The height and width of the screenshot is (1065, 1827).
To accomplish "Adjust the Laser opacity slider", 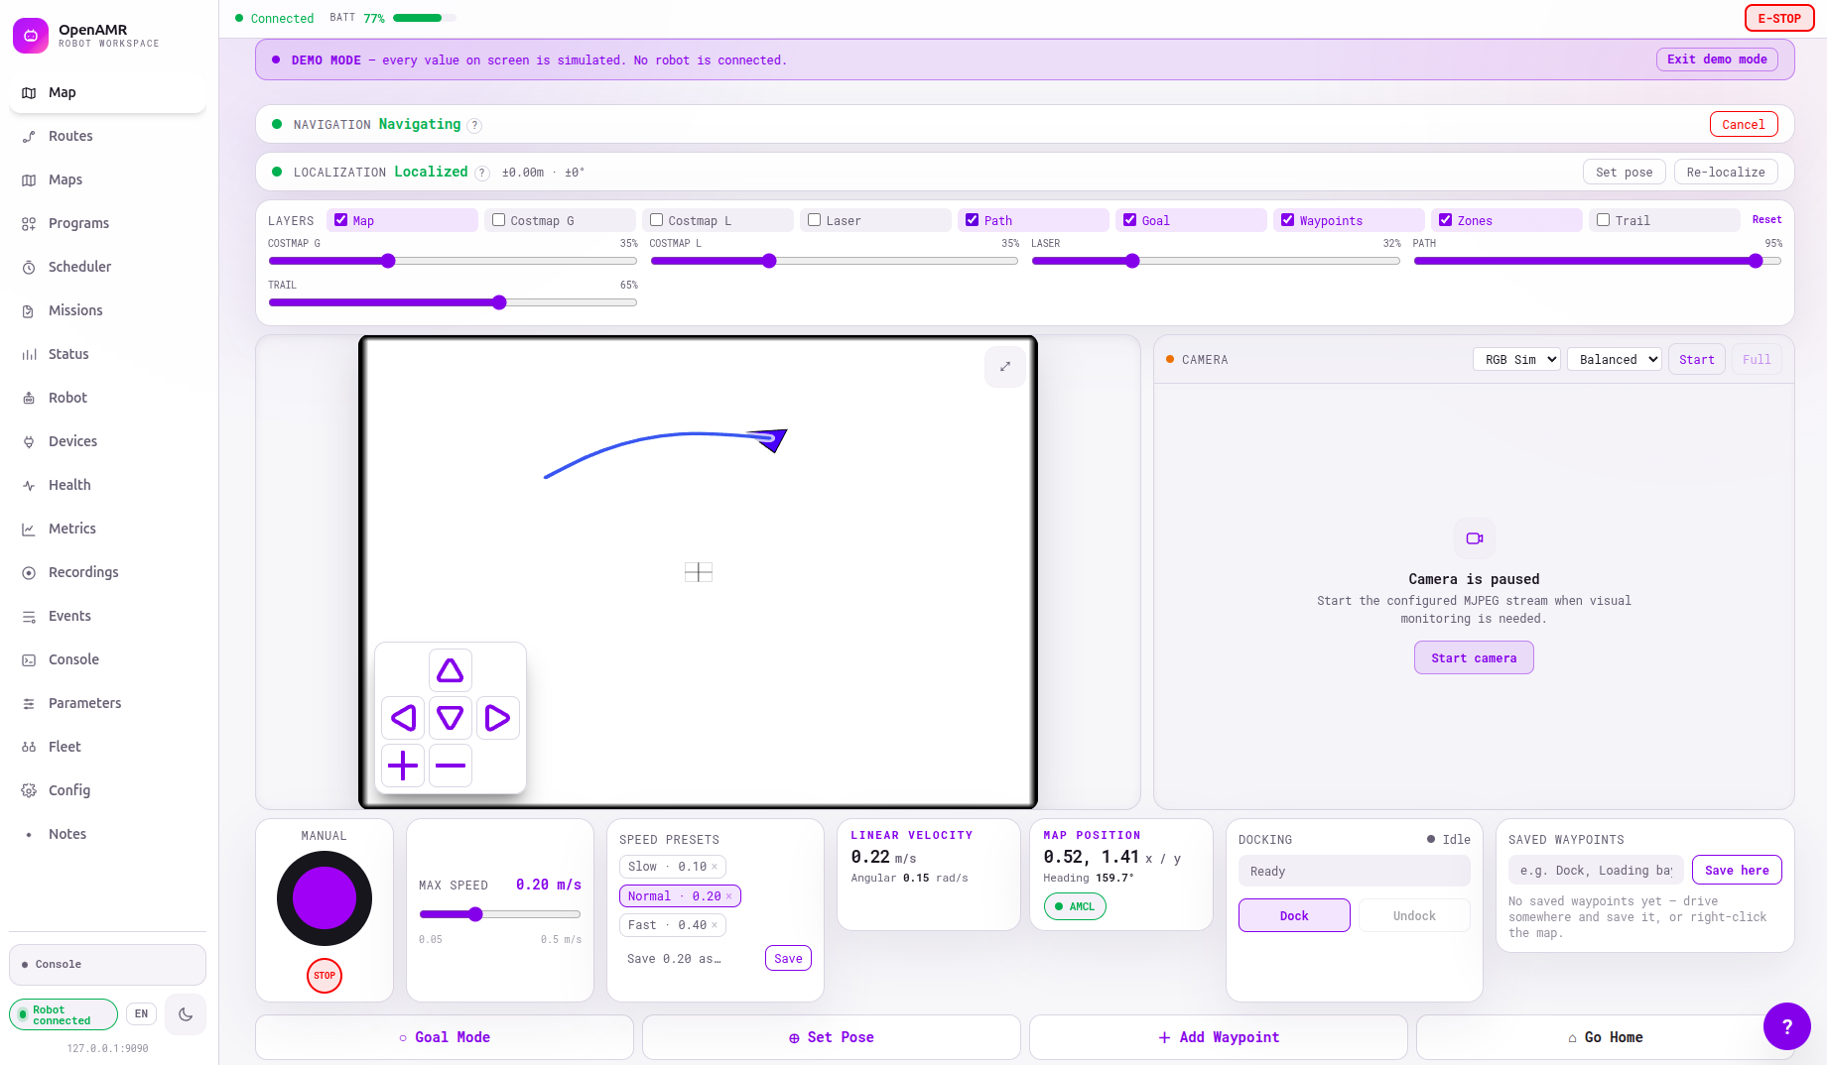I will (1216, 261).
